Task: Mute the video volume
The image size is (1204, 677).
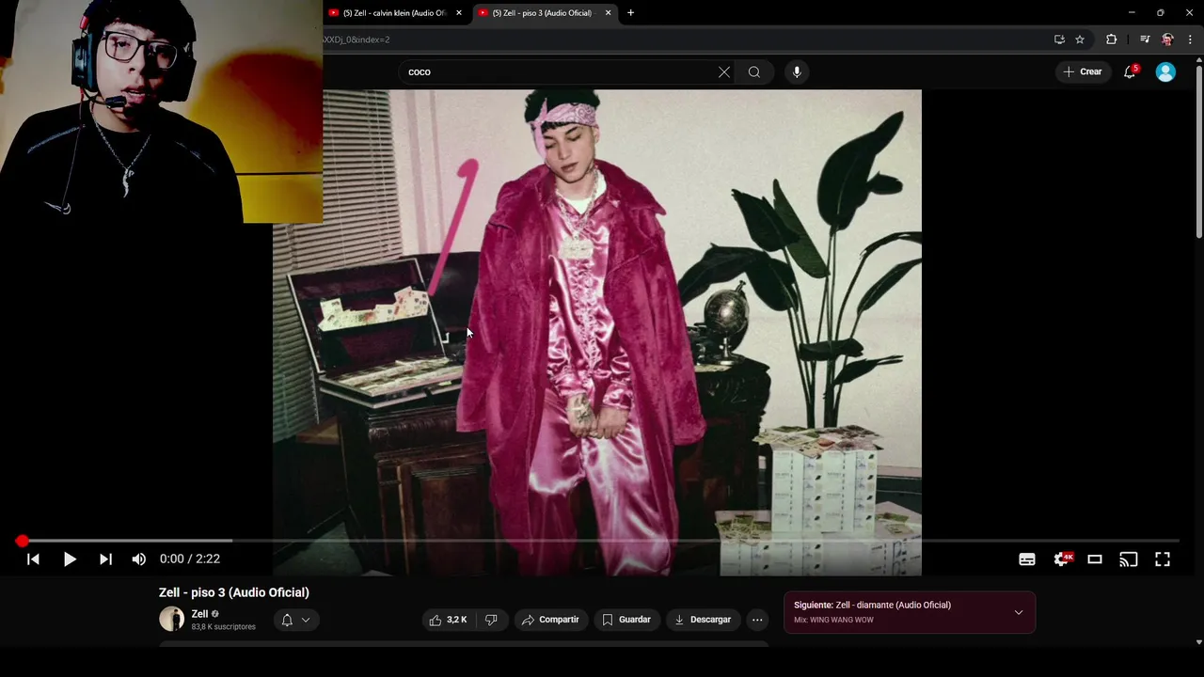Action: click(139, 559)
